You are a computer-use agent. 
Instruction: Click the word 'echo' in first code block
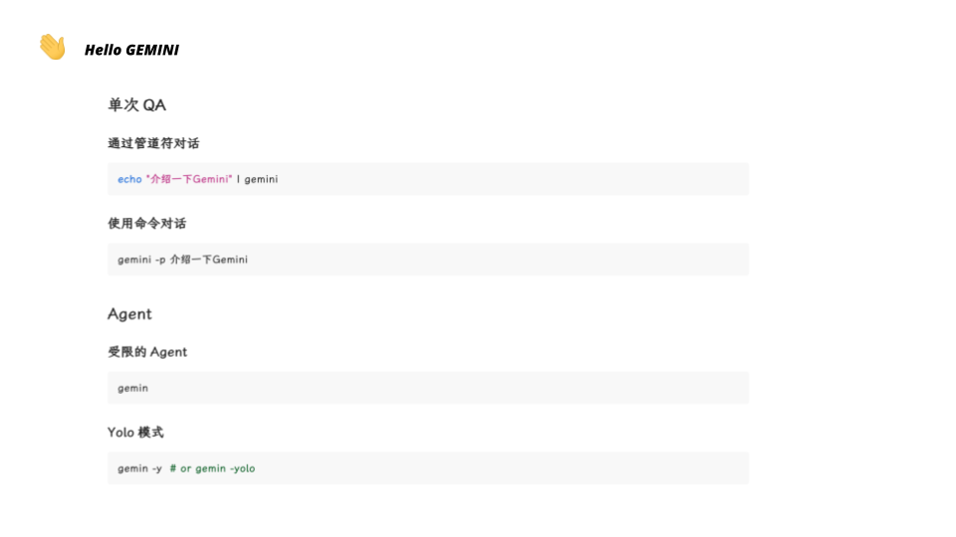tap(129, 179)
